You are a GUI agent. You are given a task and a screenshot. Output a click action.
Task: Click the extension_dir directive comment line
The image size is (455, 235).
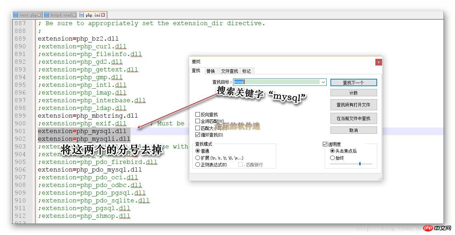(x=152, y=23)
